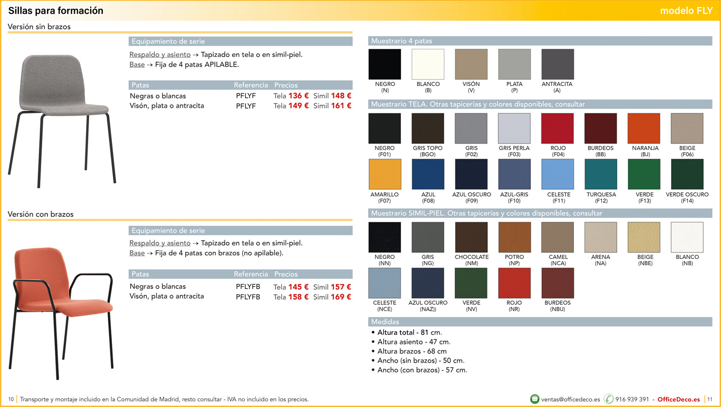Select the ARENA (NA) simil-piel swatch
The image size is (721, 407).
(x=601, y=237)
